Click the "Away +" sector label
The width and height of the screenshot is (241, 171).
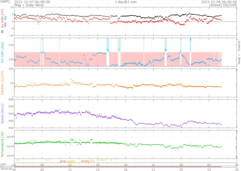pos(239,59)
